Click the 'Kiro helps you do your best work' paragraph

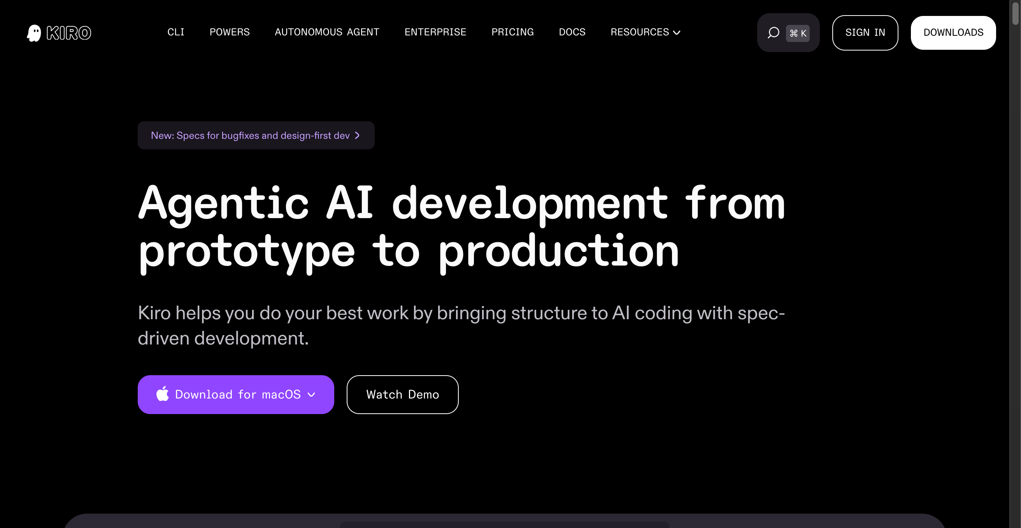pos(461,325)
